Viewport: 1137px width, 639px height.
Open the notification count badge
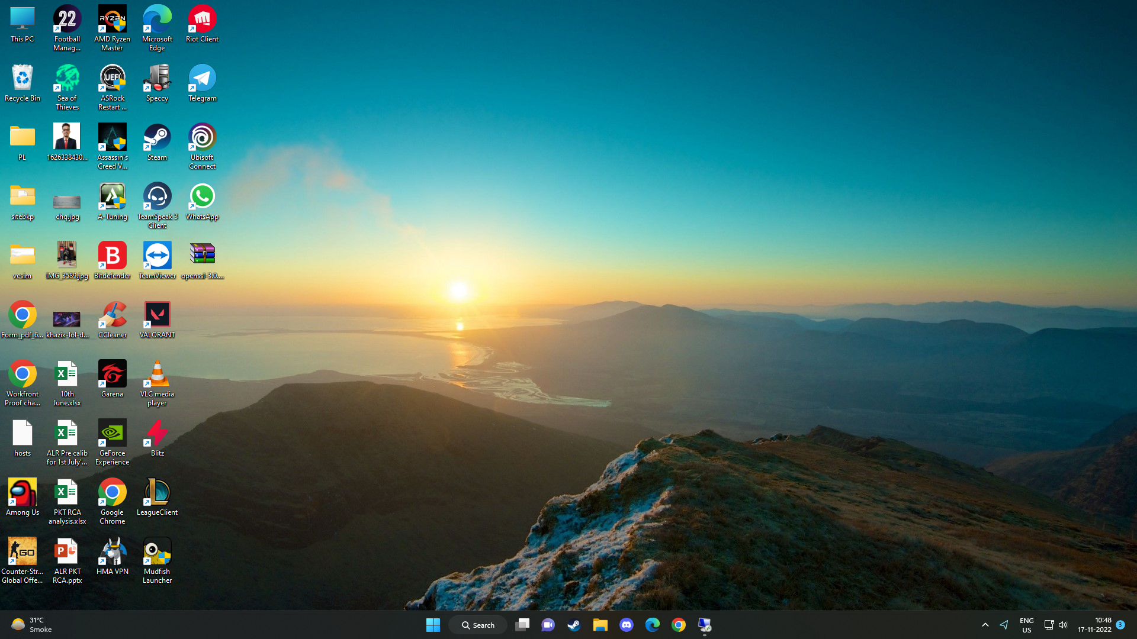coord(1120,625)
